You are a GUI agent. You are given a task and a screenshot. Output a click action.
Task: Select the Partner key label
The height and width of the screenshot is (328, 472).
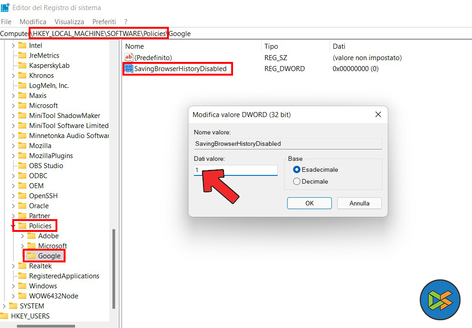coord(40,215)
